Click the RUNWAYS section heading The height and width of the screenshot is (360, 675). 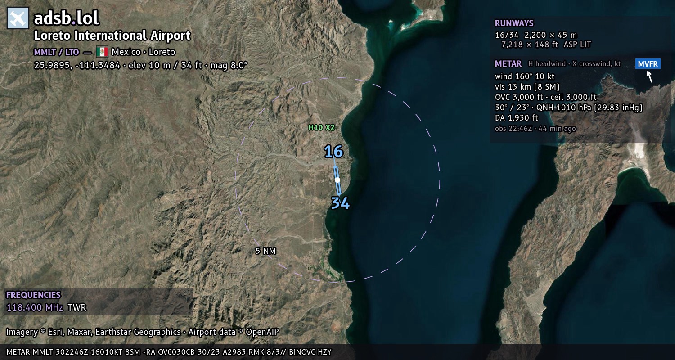point(514,23)
